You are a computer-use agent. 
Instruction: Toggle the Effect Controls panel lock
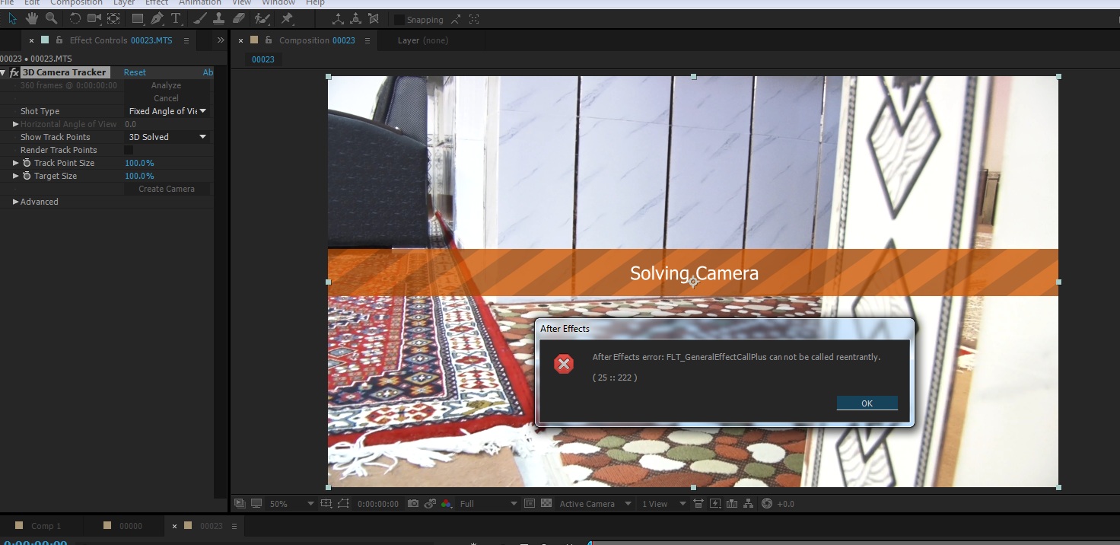coord(59,40)
